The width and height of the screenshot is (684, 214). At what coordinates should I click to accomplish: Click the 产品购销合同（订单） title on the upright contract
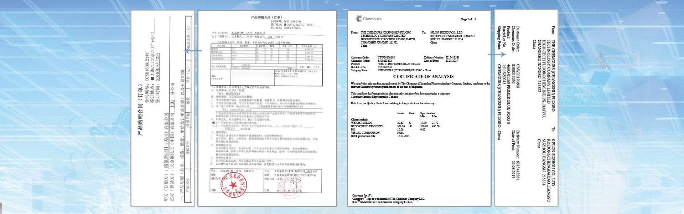point(266,17)
